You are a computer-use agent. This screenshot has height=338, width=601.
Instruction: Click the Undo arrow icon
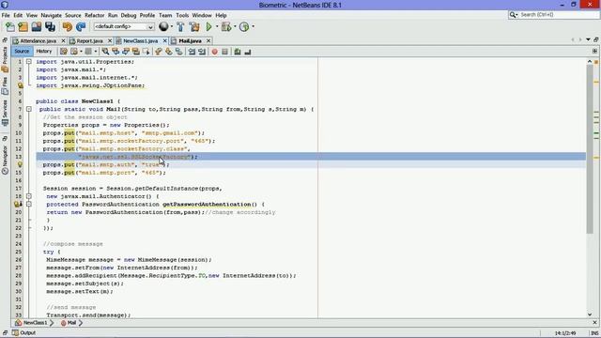tap(68, 27)
